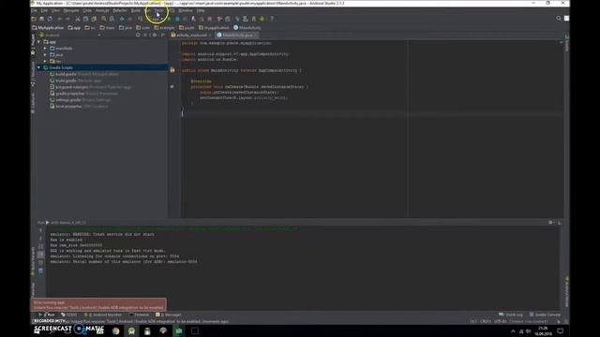Open the Run tool window tab
Viewport: 600px width, 337px height.
pyautogui.click(x=47, y=315)
